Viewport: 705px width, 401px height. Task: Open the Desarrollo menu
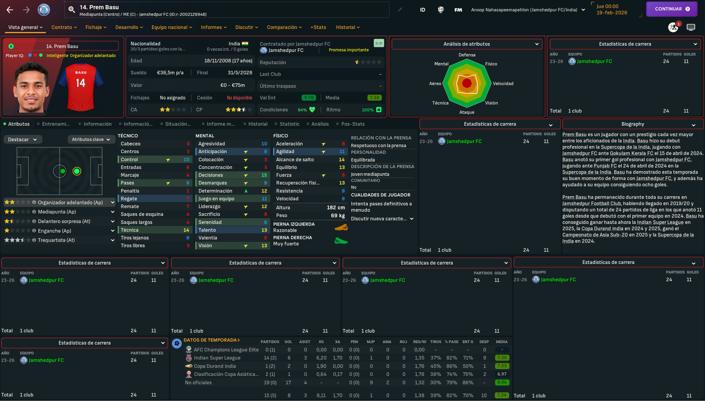click(129, 27)
